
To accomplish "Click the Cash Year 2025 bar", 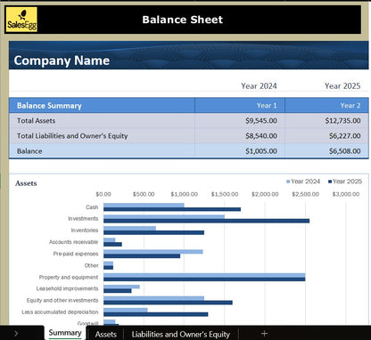I will point(172,209).
